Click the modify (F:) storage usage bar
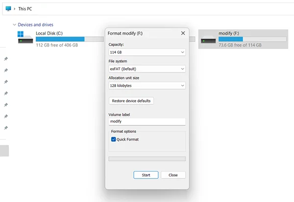The image size is (294, 202). 252,39
